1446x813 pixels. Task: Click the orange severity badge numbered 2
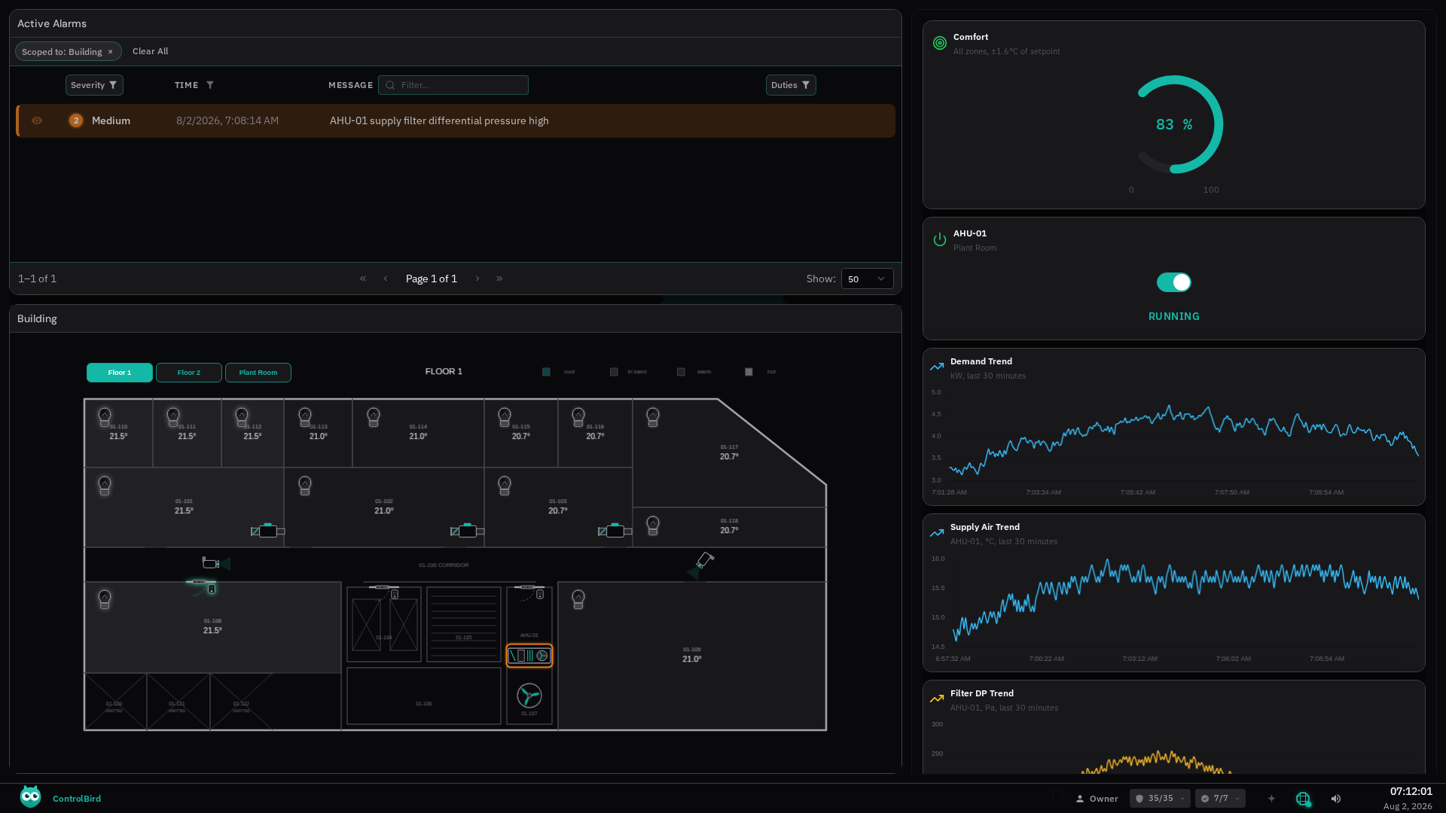[x=76, y=120]
